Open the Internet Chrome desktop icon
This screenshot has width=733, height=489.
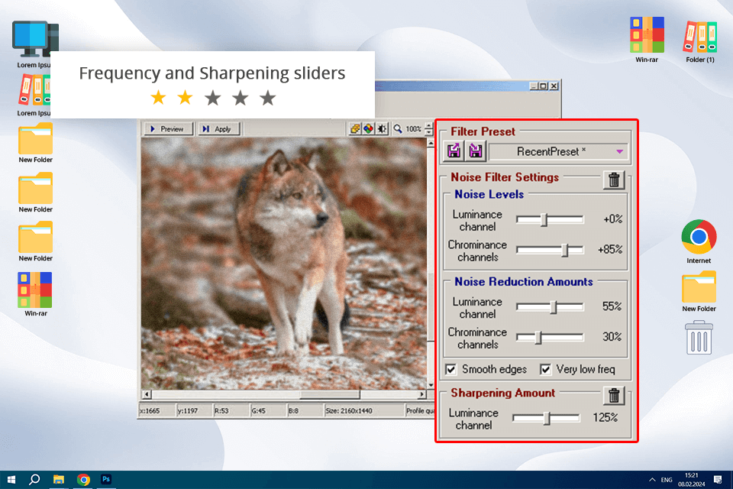699,237
